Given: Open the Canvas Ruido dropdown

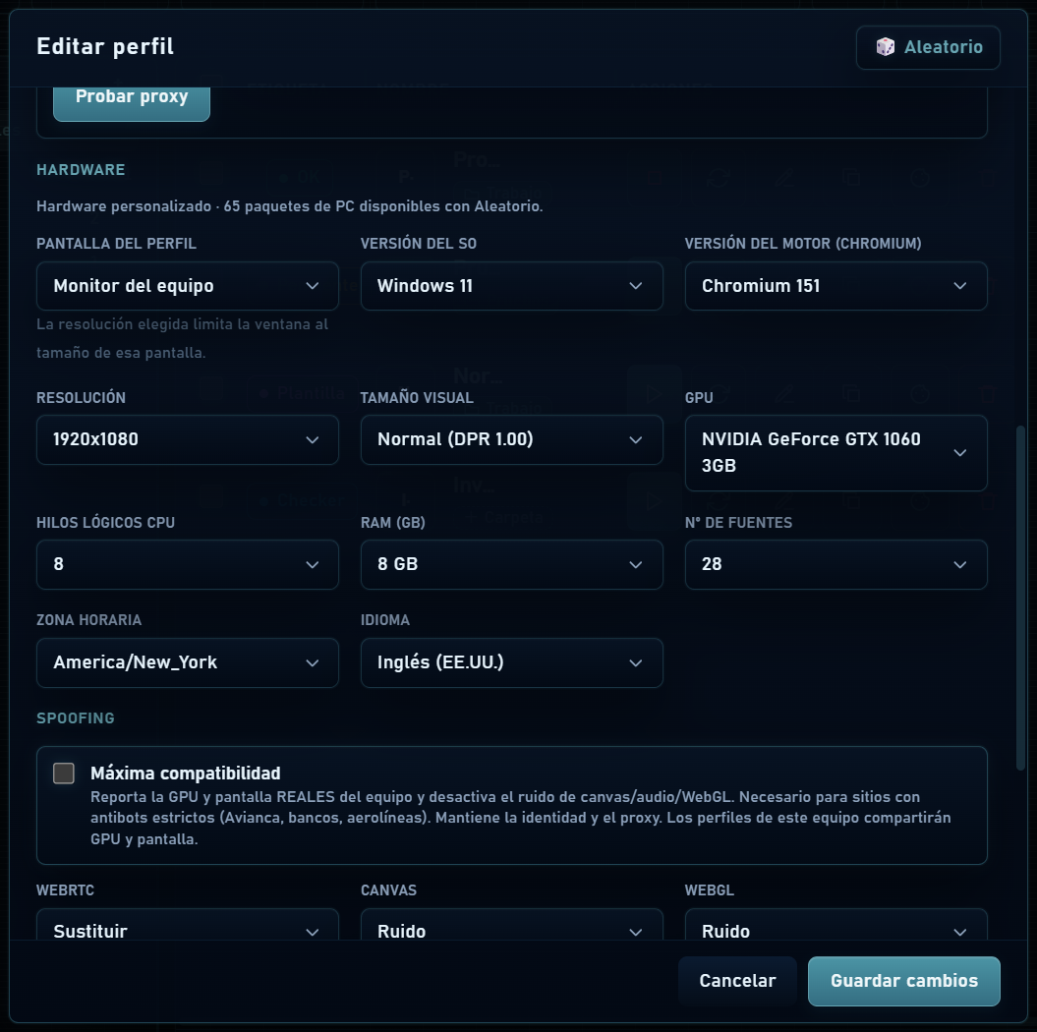Looking at the screenshot, I should (x=512, y=926).
